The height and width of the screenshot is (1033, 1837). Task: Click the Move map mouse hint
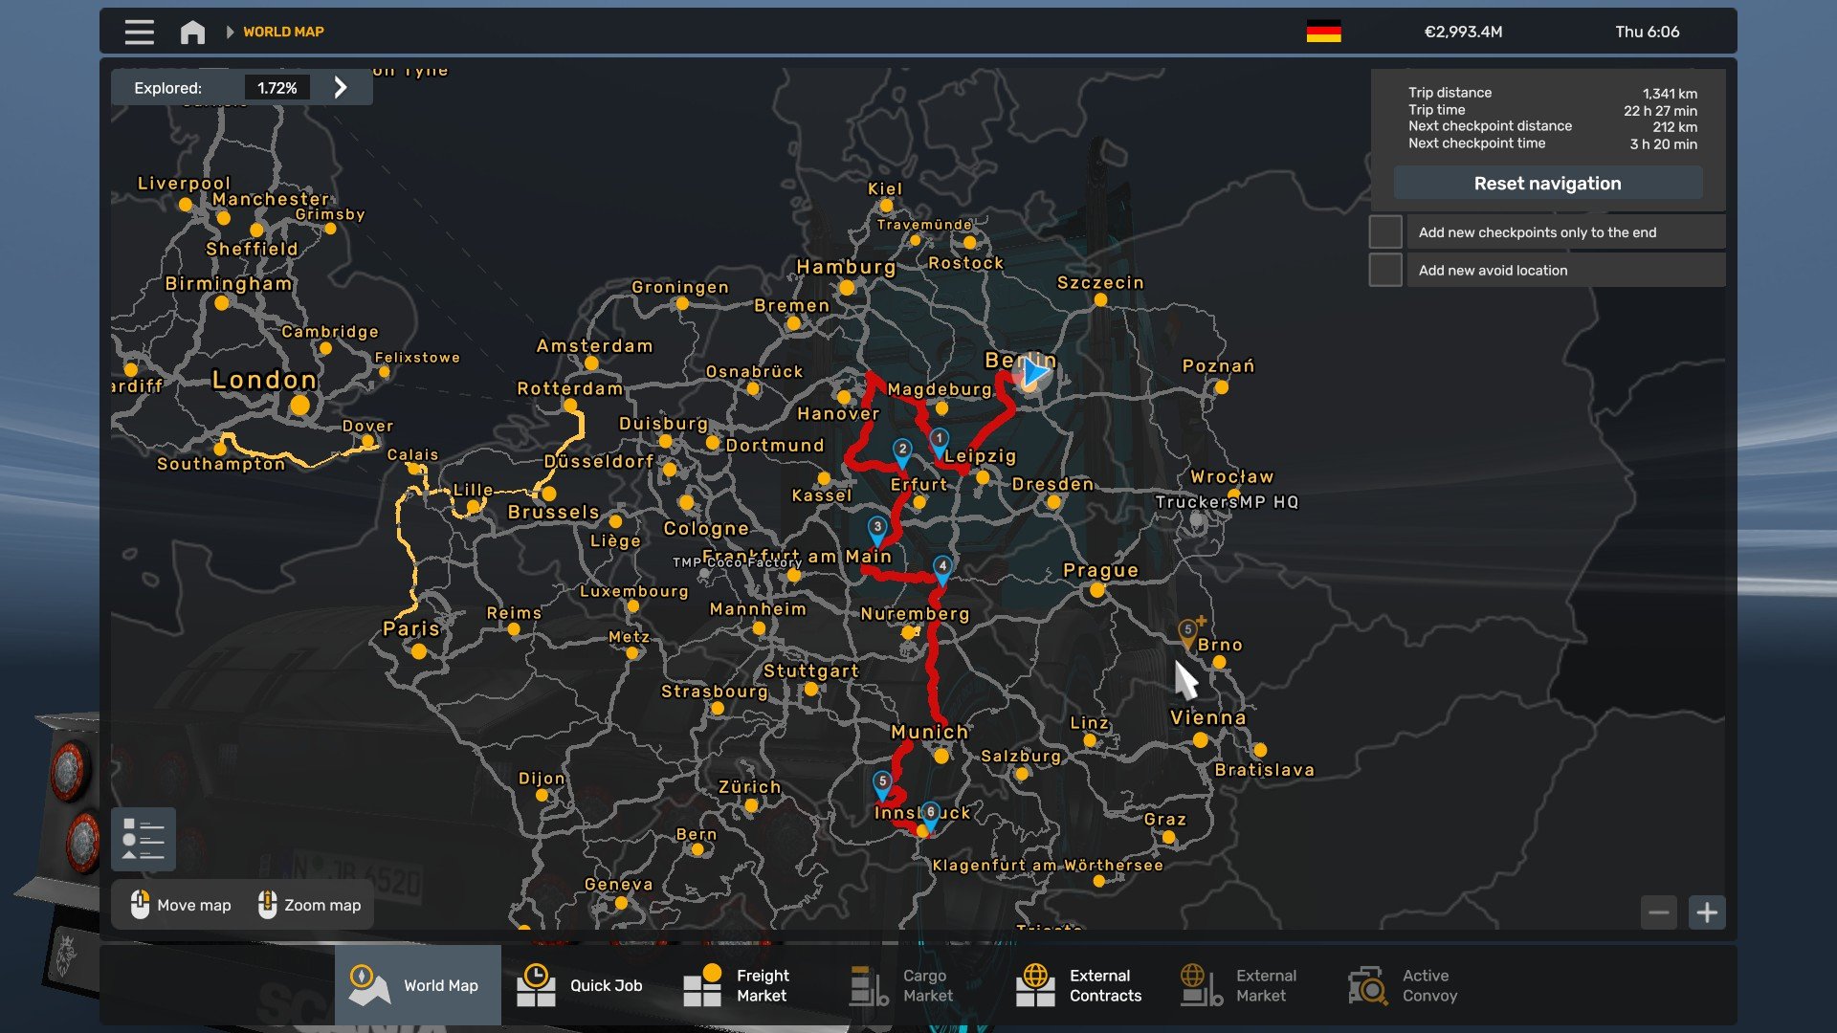[x=181, y=905]
